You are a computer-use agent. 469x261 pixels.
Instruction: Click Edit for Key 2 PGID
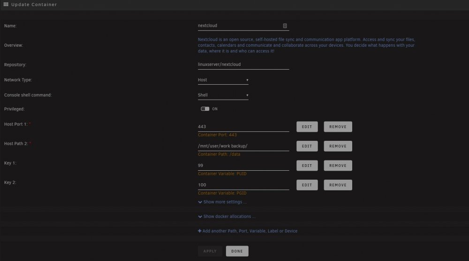click(307, 185)
